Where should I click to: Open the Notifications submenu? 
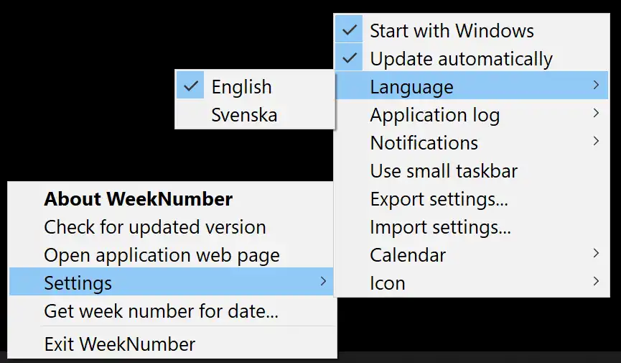point(424,143)
